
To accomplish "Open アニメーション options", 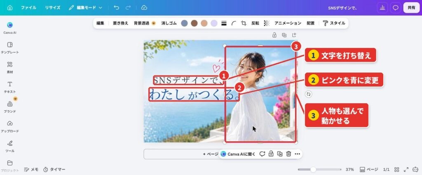I will pos(288,23).
